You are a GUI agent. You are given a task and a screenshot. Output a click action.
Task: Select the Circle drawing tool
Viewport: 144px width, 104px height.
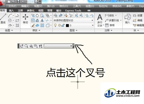[10, 20]
